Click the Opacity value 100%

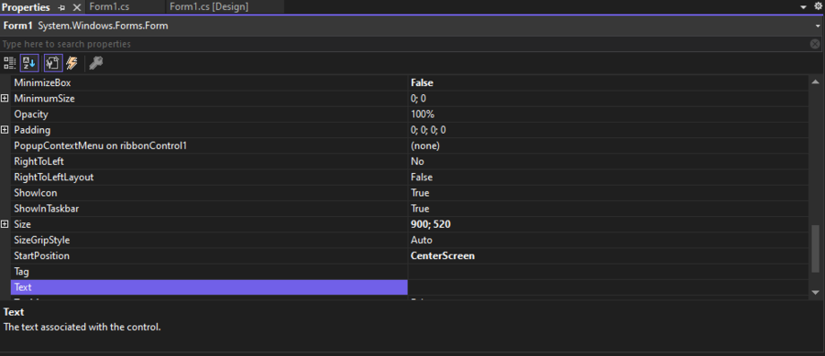click(x=423, y=114)
